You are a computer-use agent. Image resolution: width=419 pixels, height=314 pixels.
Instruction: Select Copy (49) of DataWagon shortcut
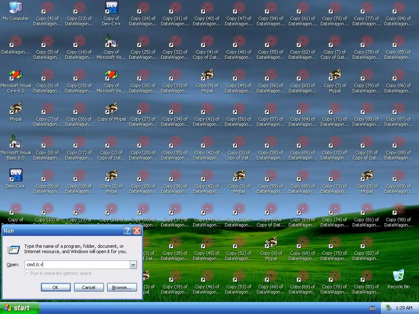coord(239,81)
